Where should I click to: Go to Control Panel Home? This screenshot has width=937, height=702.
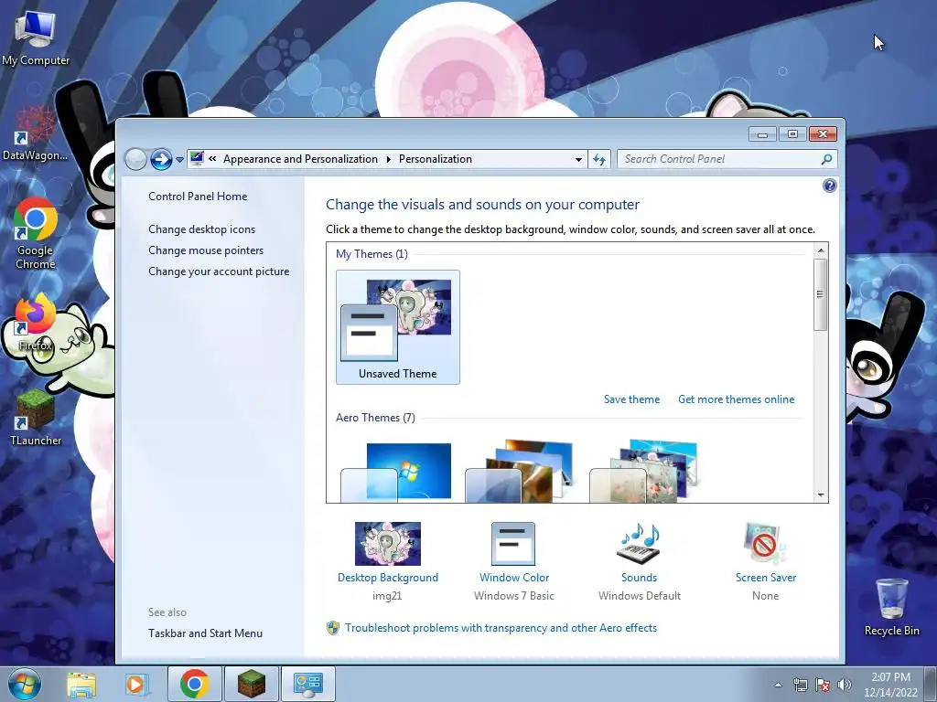click(x=198, y=197)
